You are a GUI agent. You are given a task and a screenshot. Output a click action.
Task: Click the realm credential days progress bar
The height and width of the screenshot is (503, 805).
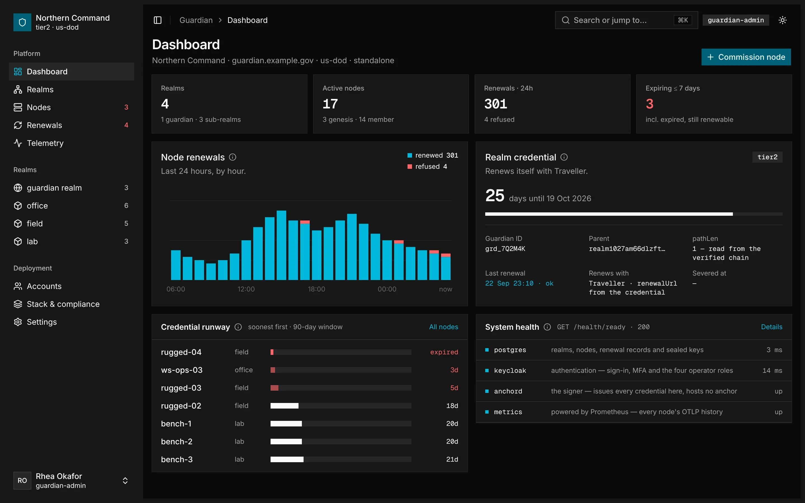pyautogui.click(x=634, y=214)
